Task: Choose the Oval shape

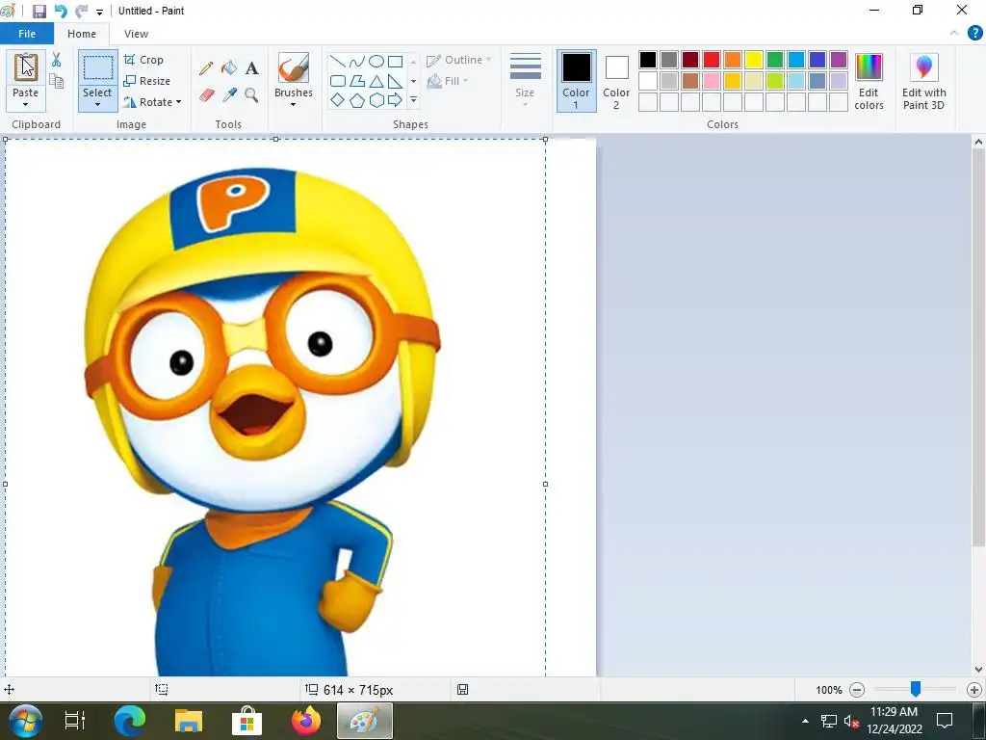Action: tap(376, 61)
